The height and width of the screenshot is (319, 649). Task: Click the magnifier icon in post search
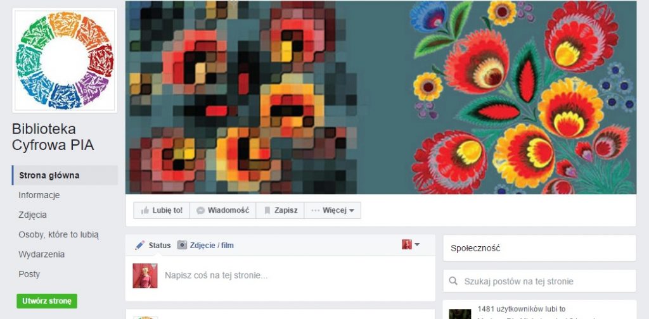pyautogui.click(x=453, y=281)
